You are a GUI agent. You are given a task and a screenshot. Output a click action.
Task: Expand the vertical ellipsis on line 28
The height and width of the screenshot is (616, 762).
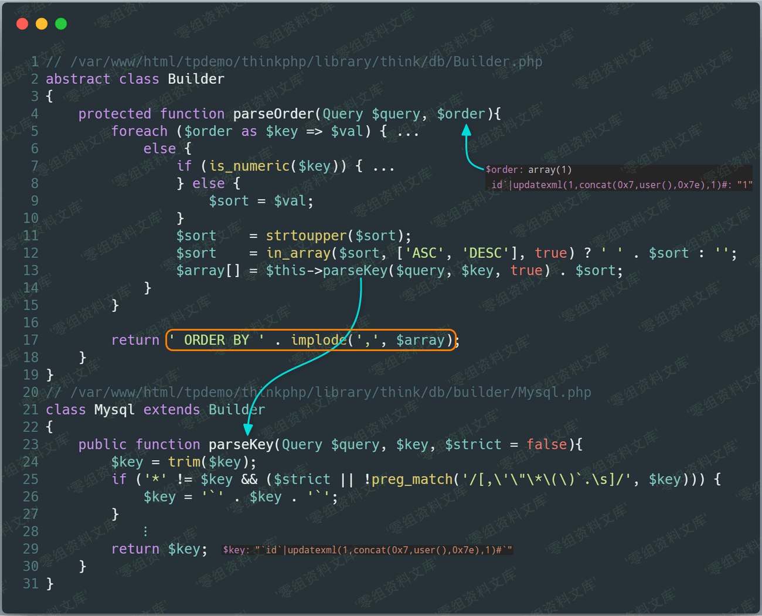tap(145, 532)
